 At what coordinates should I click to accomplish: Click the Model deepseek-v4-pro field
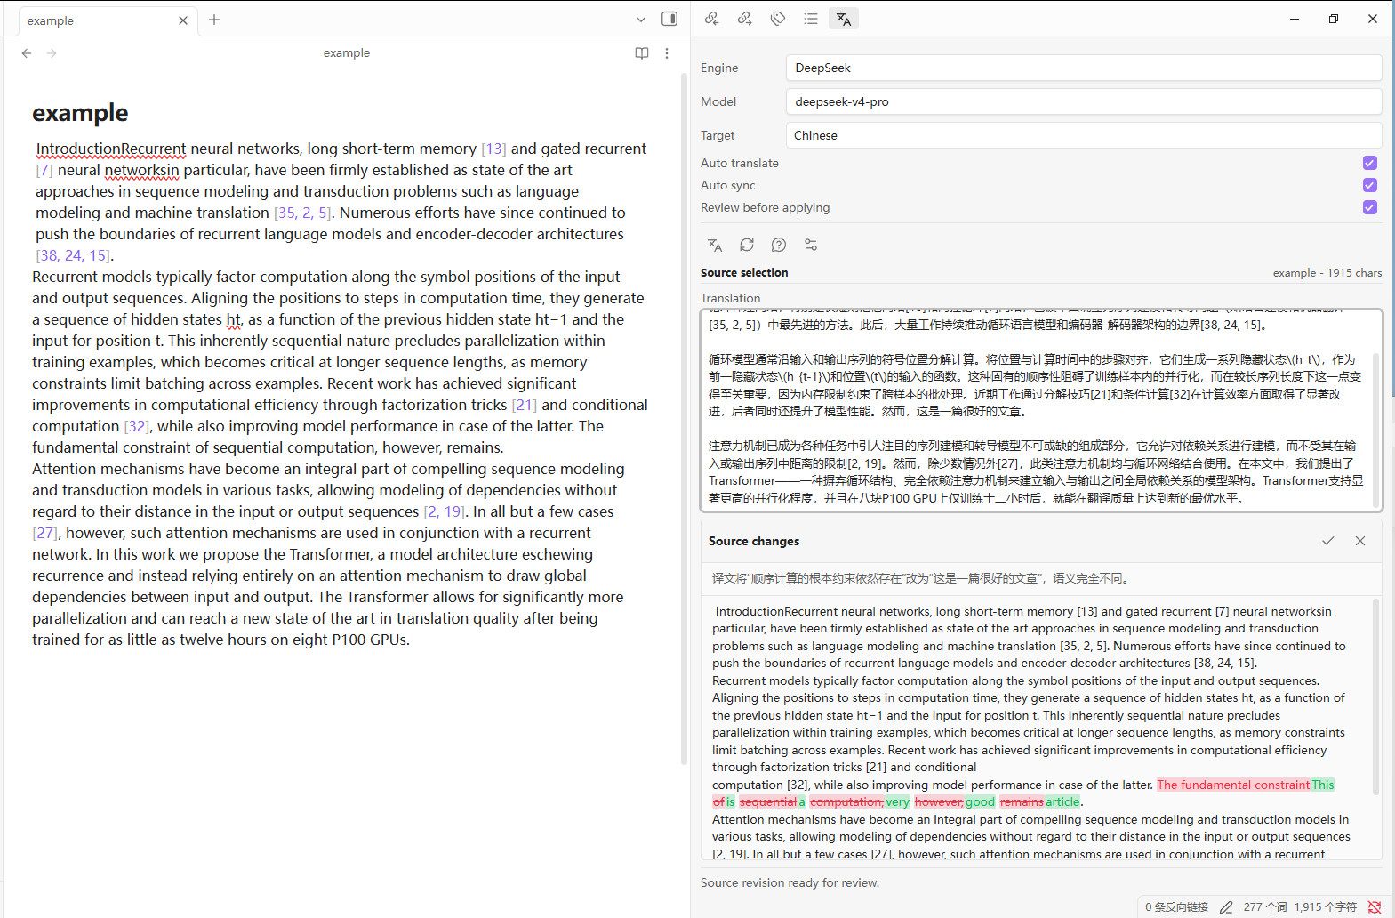tap(1084, 101)
